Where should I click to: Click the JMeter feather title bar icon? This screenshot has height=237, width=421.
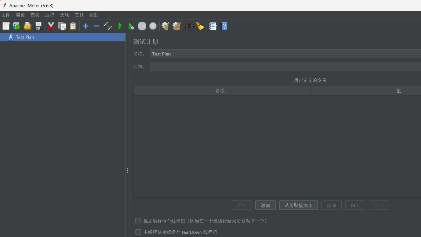[5, 5]
